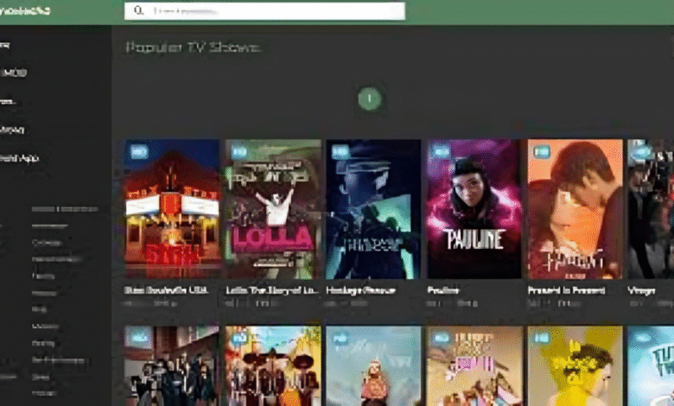
Task: Open the Hostage Rescue dark blue poster
Action: (x=373, y=209)
